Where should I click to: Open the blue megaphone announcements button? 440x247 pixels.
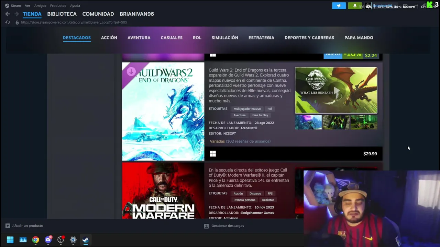pyautogui.click(x=339, y=6)
